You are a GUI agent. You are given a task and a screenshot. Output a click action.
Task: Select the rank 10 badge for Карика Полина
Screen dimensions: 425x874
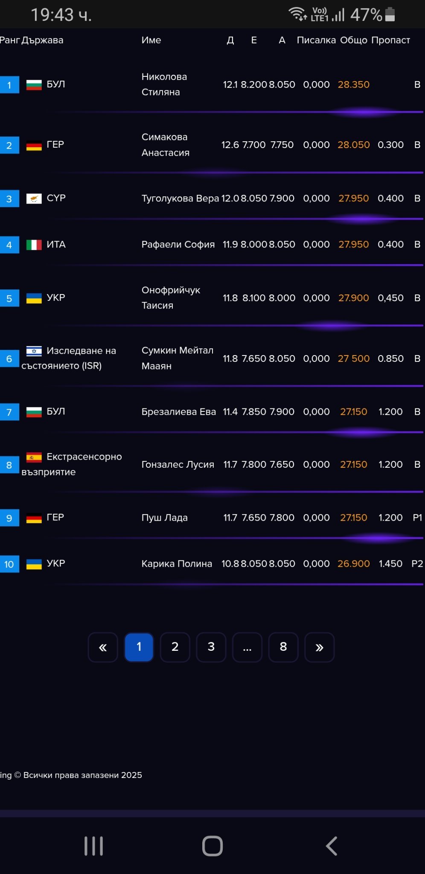(x=9, y=564)
